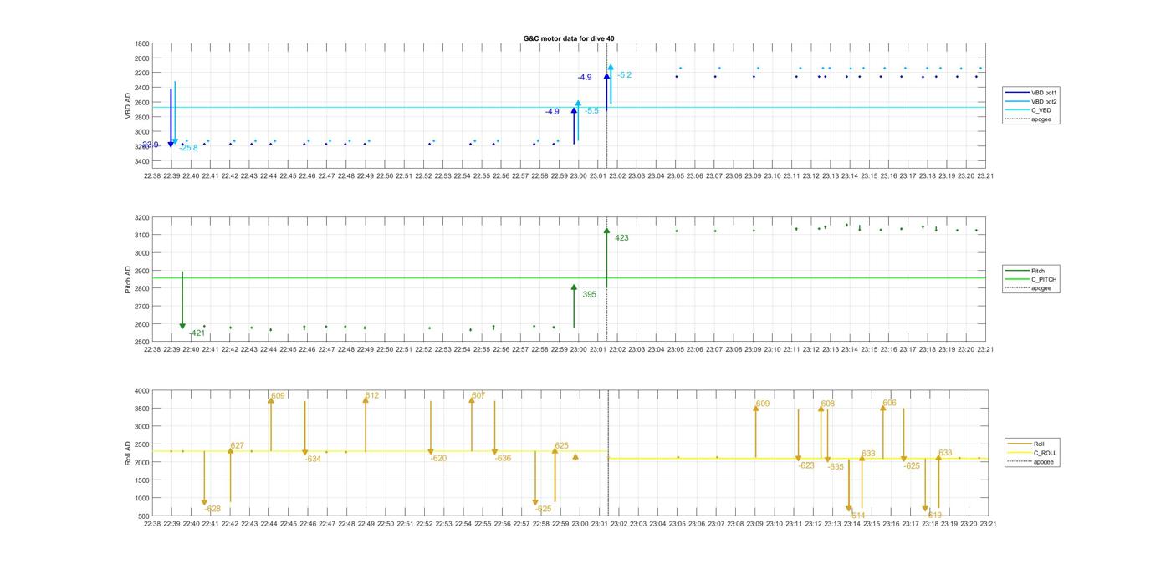Click the '-421' pitch data label
Screen dimensions: 1171x579
(197, 333)
